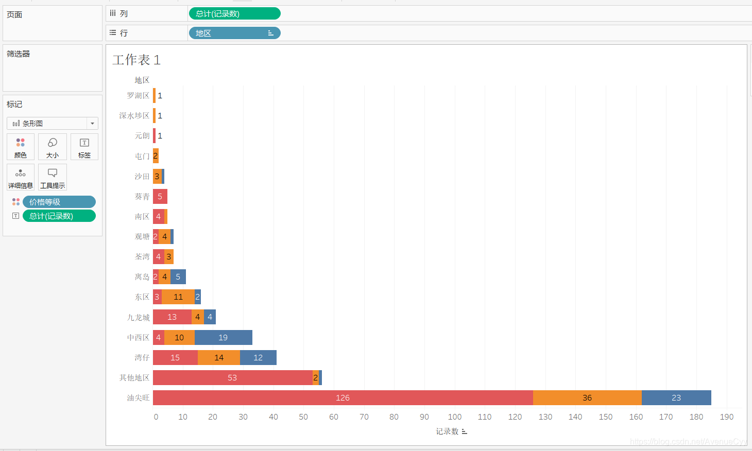Image resolution: width=752 pixels, height=451 pixels.
Task: Open the 大小 size card
Action: click(53, 147)
